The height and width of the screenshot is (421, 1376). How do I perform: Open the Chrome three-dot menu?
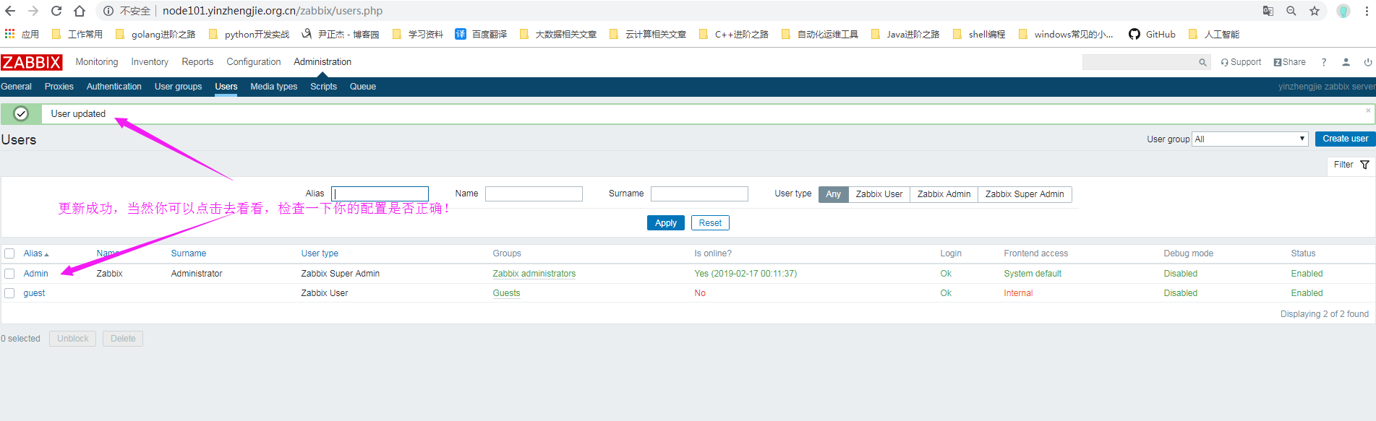pos(1367,11)
